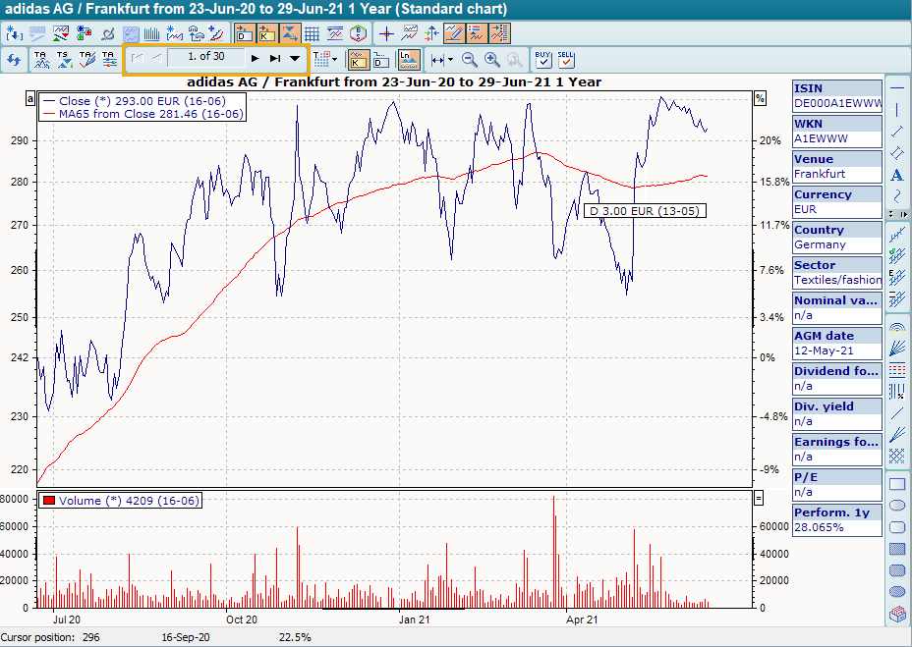Click the 'a' absolute scale button on chart
Screen dimensions: 912x647
31,98
